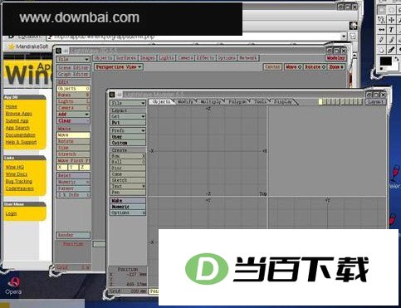Viewport: 401px width, 308px height.
Task: Select Camera edit mode in Layout sidebar
Action: [x=73, y=108]
